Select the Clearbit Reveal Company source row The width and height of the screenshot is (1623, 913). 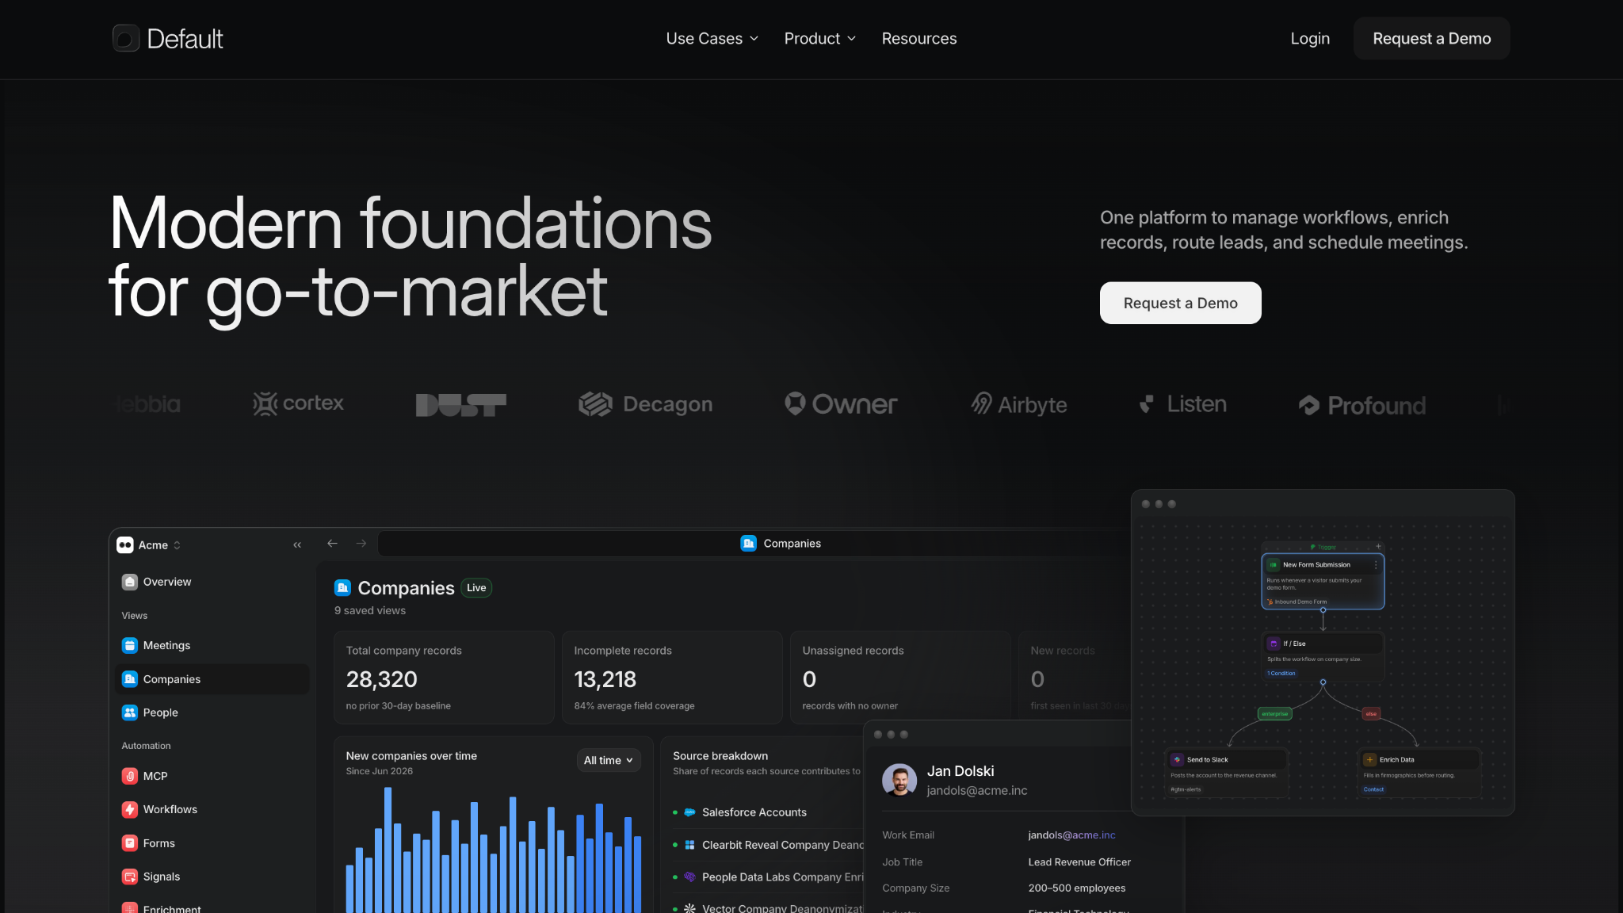click(767, 845)
